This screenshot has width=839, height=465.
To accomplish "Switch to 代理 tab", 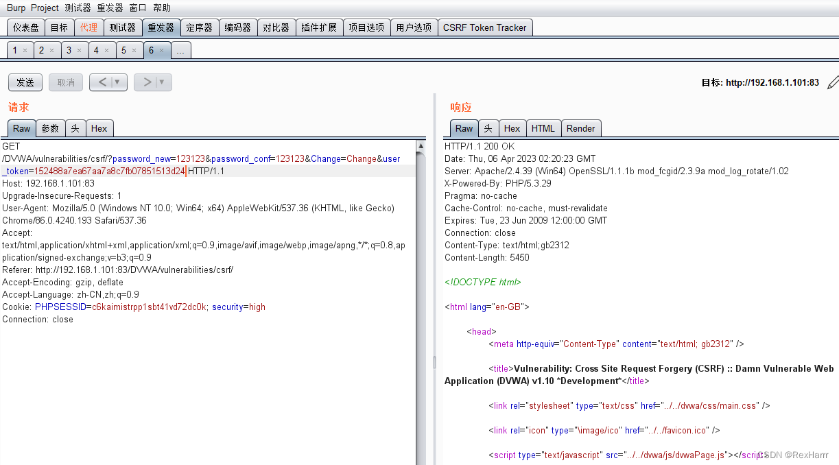I will 88,27.
